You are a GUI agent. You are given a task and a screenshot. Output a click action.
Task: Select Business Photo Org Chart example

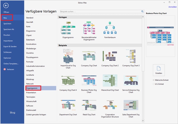(89, 84)
